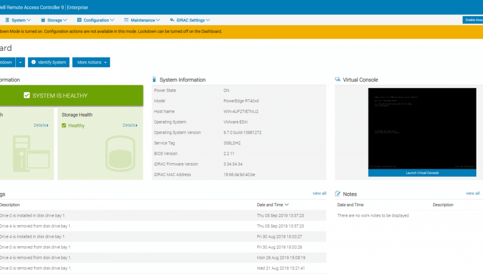483x274 pixels.
Task: Open the More Actions dropdown
Action: pyautogui.click(x=91, y=62)
